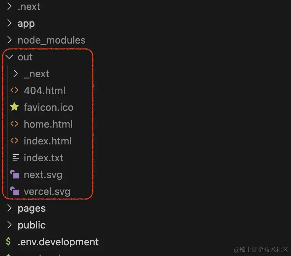Click the HTML icon beside 404.html
The height and width of the screenshot is (256, 291).
14,91
